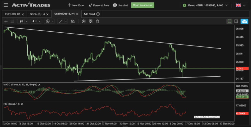Click the 4 H timeframe button

(x=34, y=21)
